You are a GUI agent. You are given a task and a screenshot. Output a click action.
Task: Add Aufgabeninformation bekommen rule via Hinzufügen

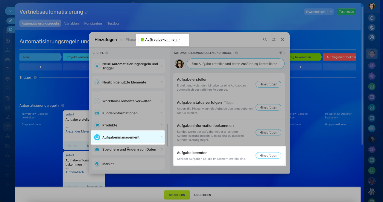[268, 132]
